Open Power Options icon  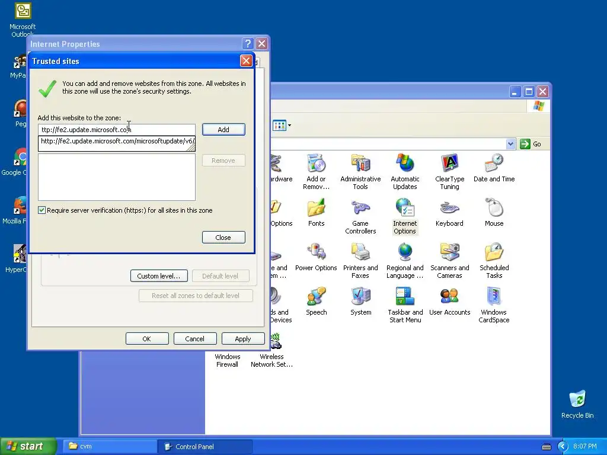(316, 257)
